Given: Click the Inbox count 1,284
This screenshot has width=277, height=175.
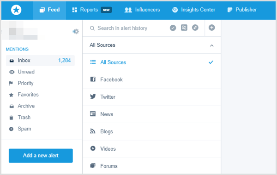Looking at the screenshot, I should coord(65,61).
